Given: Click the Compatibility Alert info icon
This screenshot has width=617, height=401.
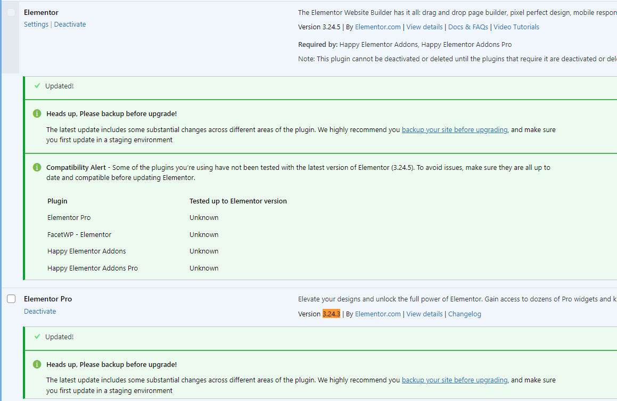Looking at the screenshot, I should (x=37, y=167).
